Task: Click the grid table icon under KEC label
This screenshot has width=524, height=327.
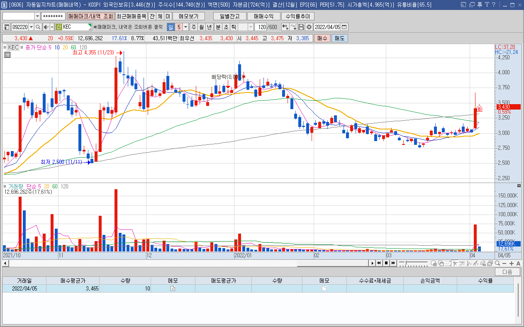Action: pos(7,54)
